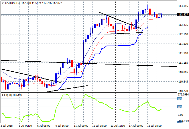Screen dimensions: 189x129
Task: Click the 113.115 price scale label
Action: (x=183, y=6)
